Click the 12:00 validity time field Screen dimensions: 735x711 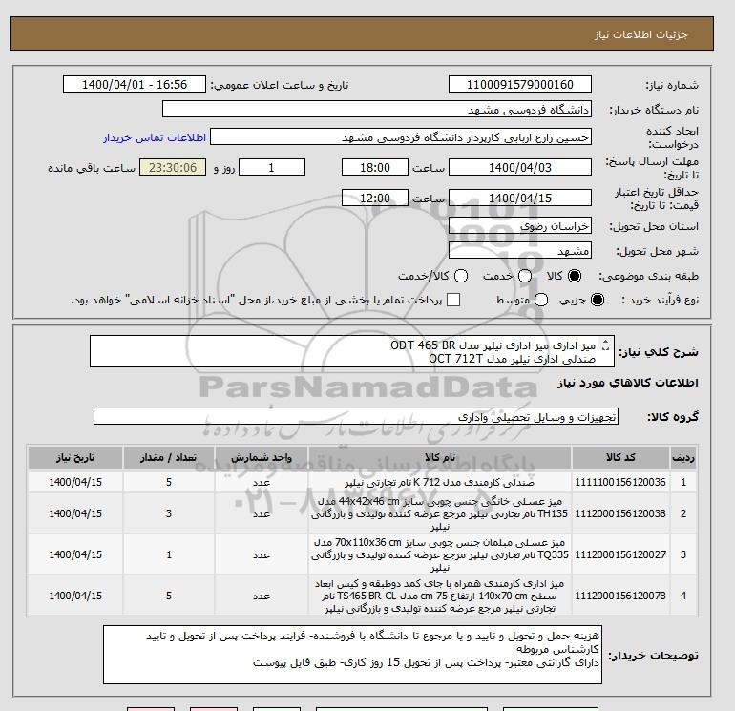(x=375, y=198)
